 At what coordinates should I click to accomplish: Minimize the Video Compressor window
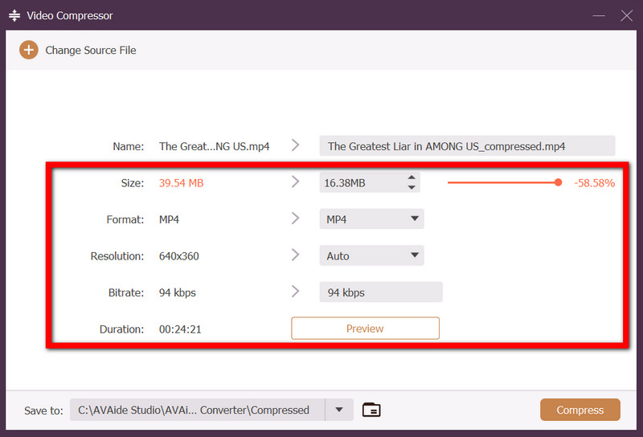coord(599,15)
